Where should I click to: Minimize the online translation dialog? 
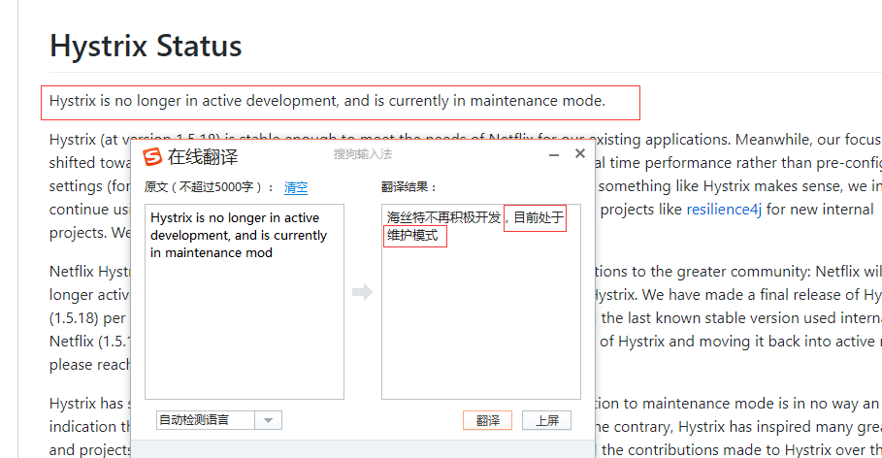[554, 154]
